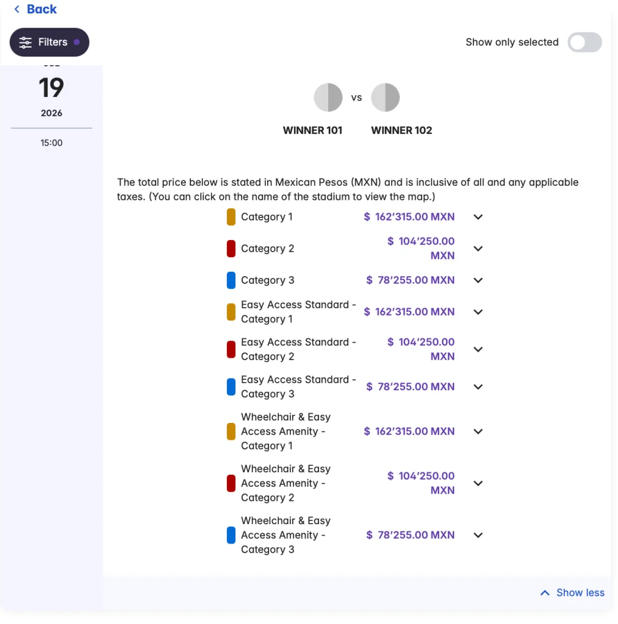Expand Wheelchair & Easy Access Amenity Category 1
618x624 pixels.
click(x=478, y=431)
